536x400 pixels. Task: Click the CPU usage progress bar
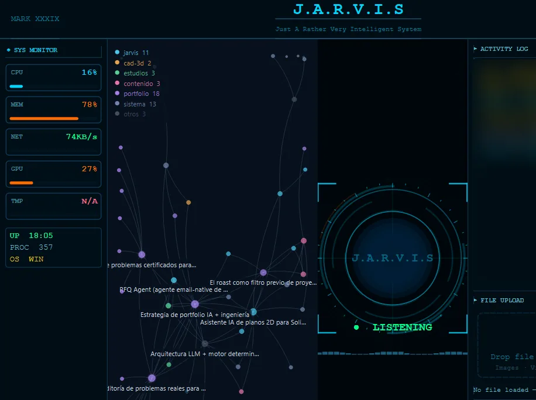(x=53, y=87)
